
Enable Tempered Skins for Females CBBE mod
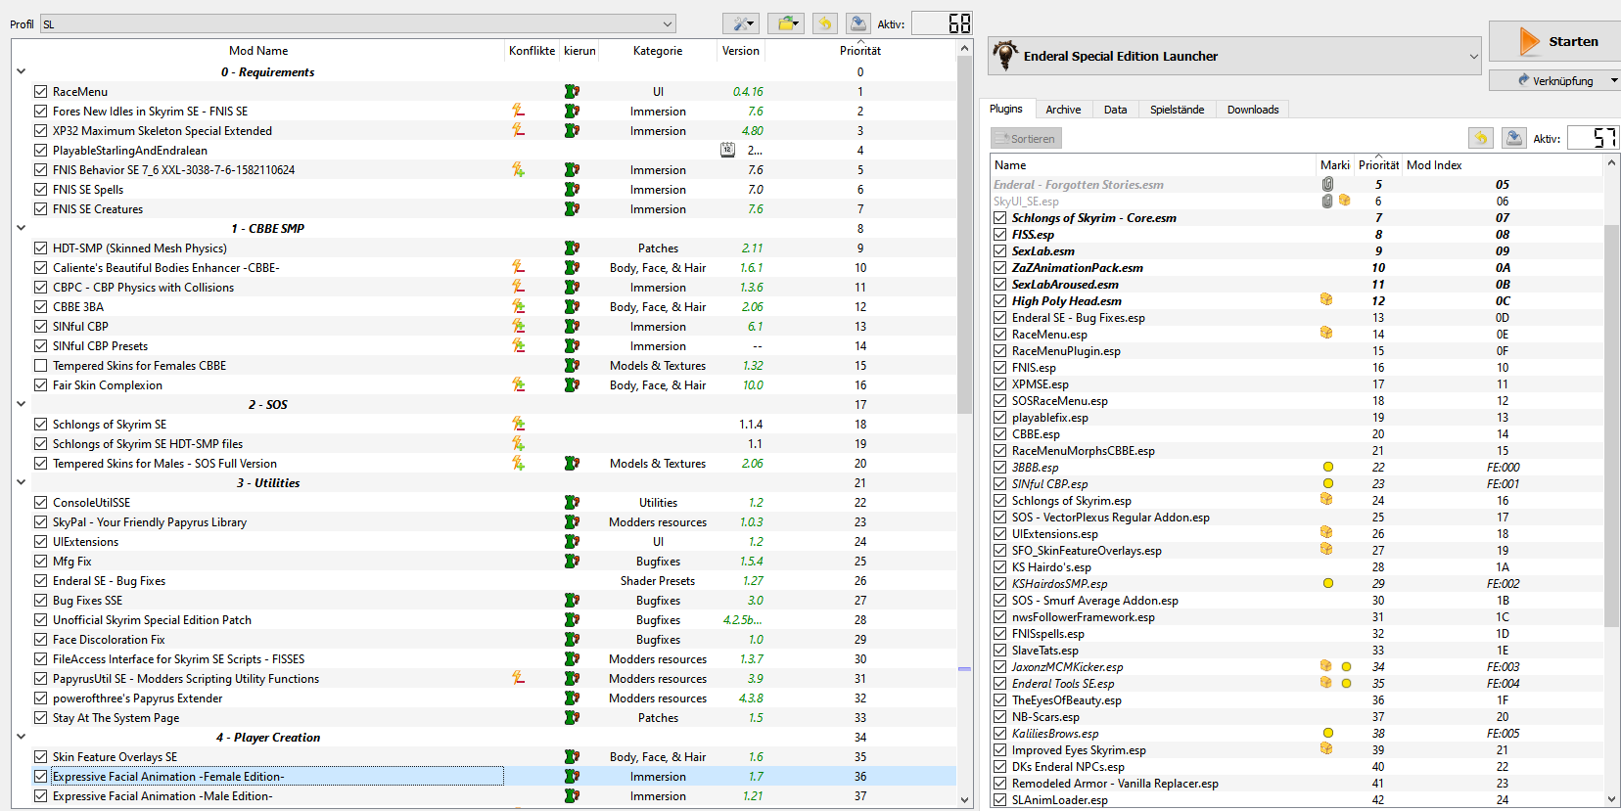40,365
